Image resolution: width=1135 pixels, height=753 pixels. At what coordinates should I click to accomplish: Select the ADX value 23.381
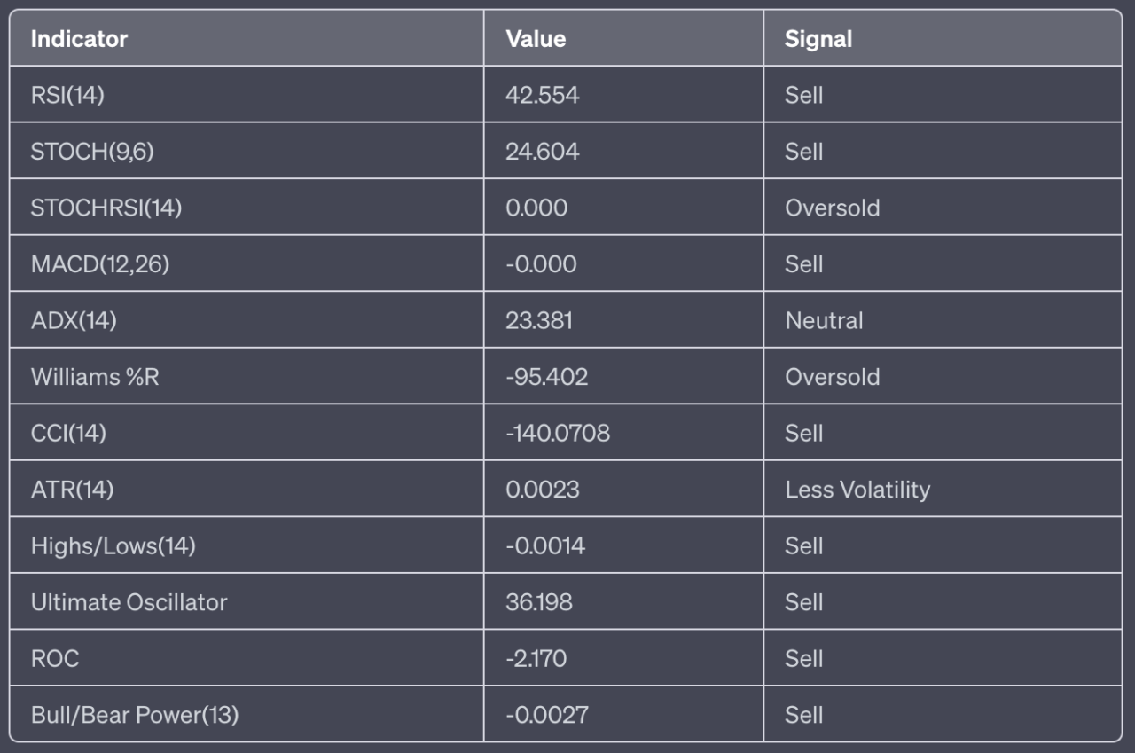539,320
